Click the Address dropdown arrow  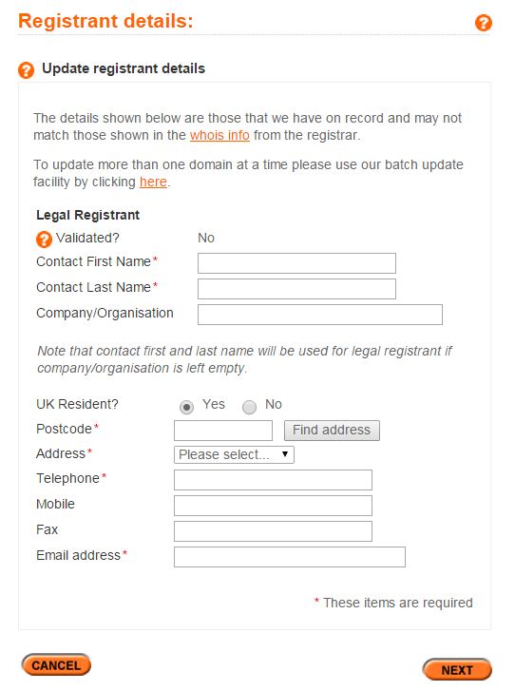(285, 454)
